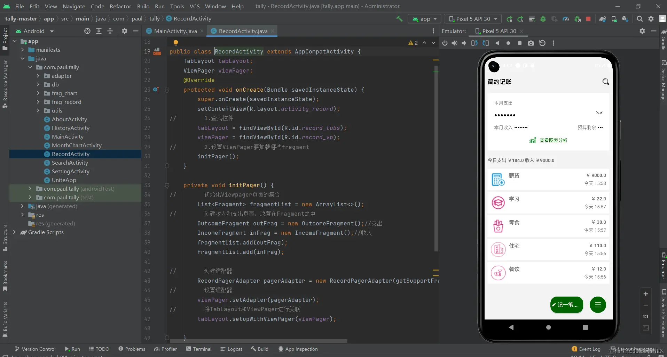Viewport: 667px width, 357px height.
Task: Rotate emulator right
Action: tap(486, 43)
